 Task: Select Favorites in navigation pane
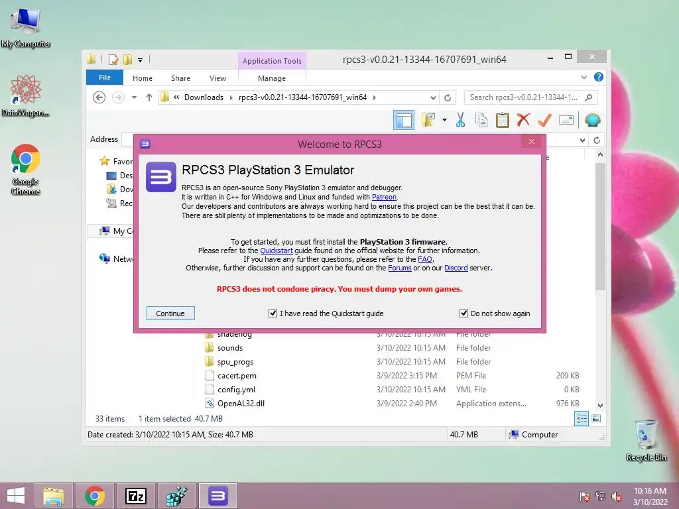(x=116, y=162)
